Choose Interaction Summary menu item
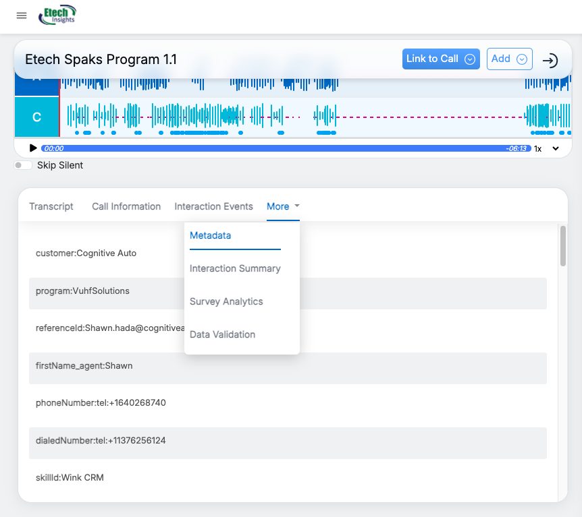The width and height of the screenshot is (582, 517). [235, 269]
